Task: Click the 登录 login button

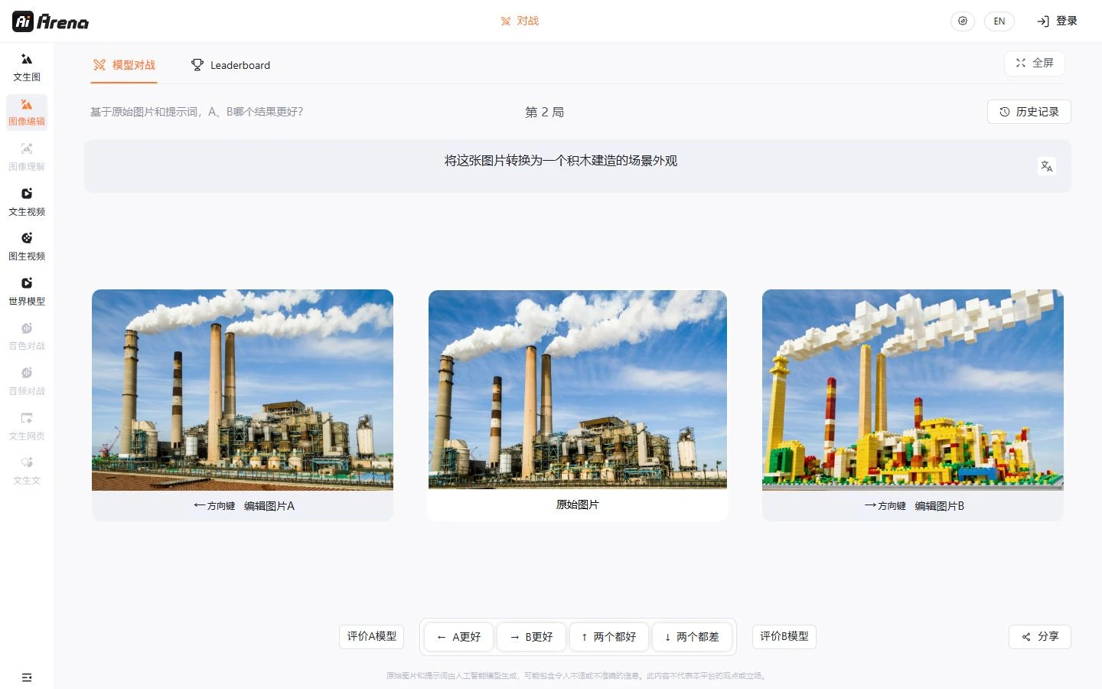Action: click(1057, 21)
